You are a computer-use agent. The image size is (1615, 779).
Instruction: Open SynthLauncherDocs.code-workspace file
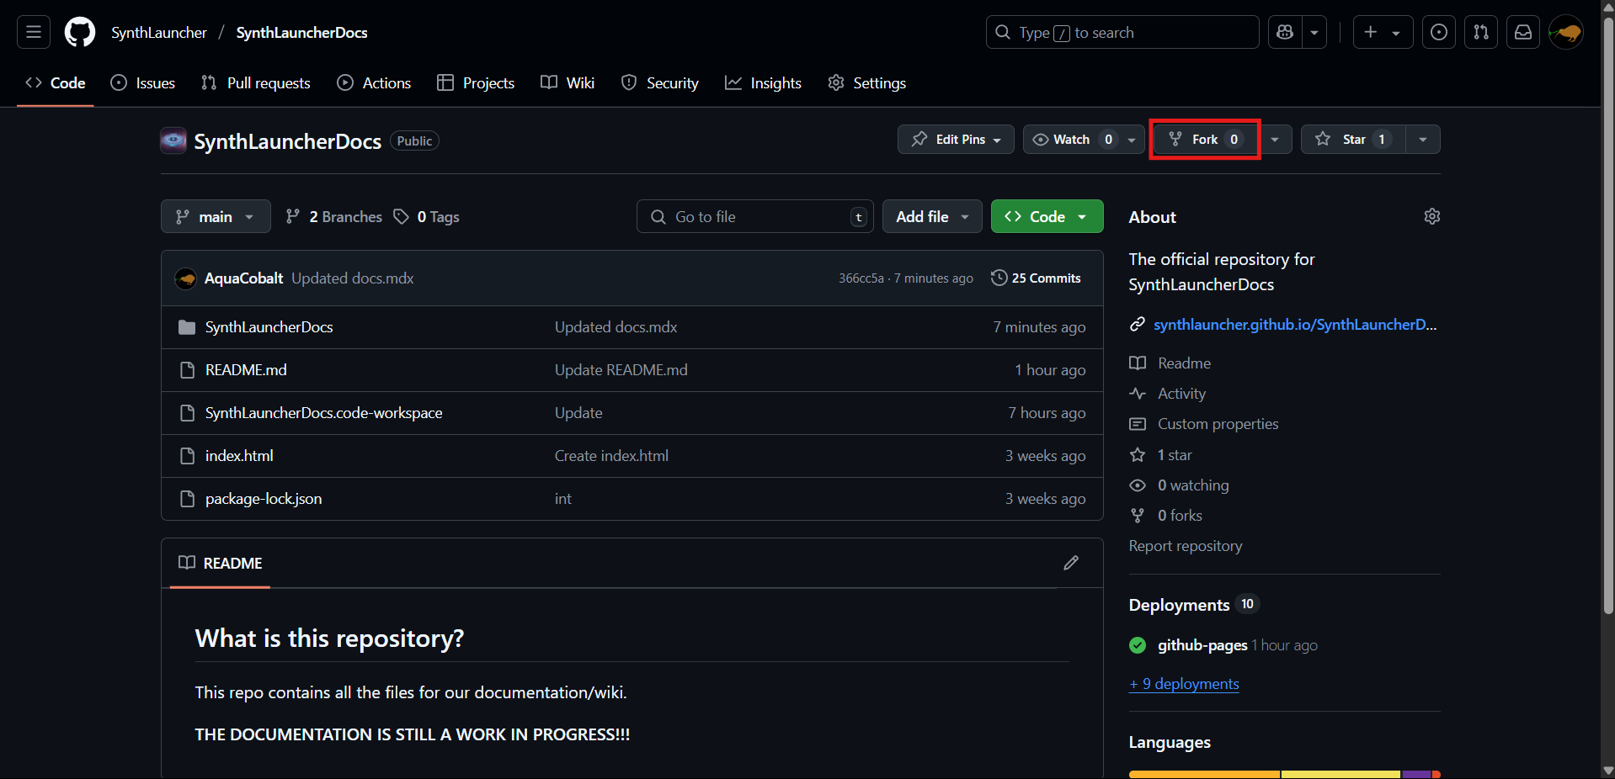click(323, 413)
